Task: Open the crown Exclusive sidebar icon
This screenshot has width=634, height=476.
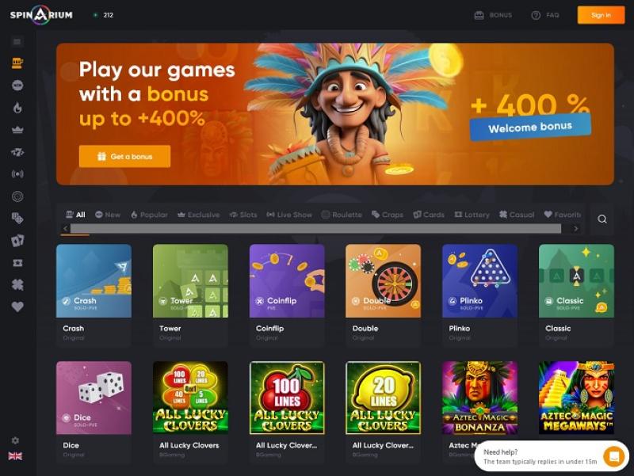Action: coord(17,130)
